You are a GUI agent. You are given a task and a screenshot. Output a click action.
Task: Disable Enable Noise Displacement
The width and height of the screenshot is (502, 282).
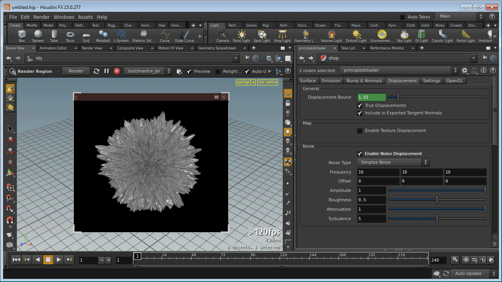tap(360, 154)
